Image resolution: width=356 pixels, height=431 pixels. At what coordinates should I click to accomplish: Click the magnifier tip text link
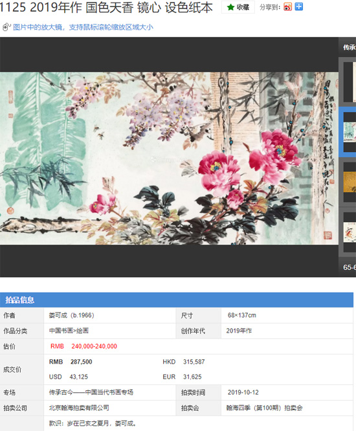[83, 27]
